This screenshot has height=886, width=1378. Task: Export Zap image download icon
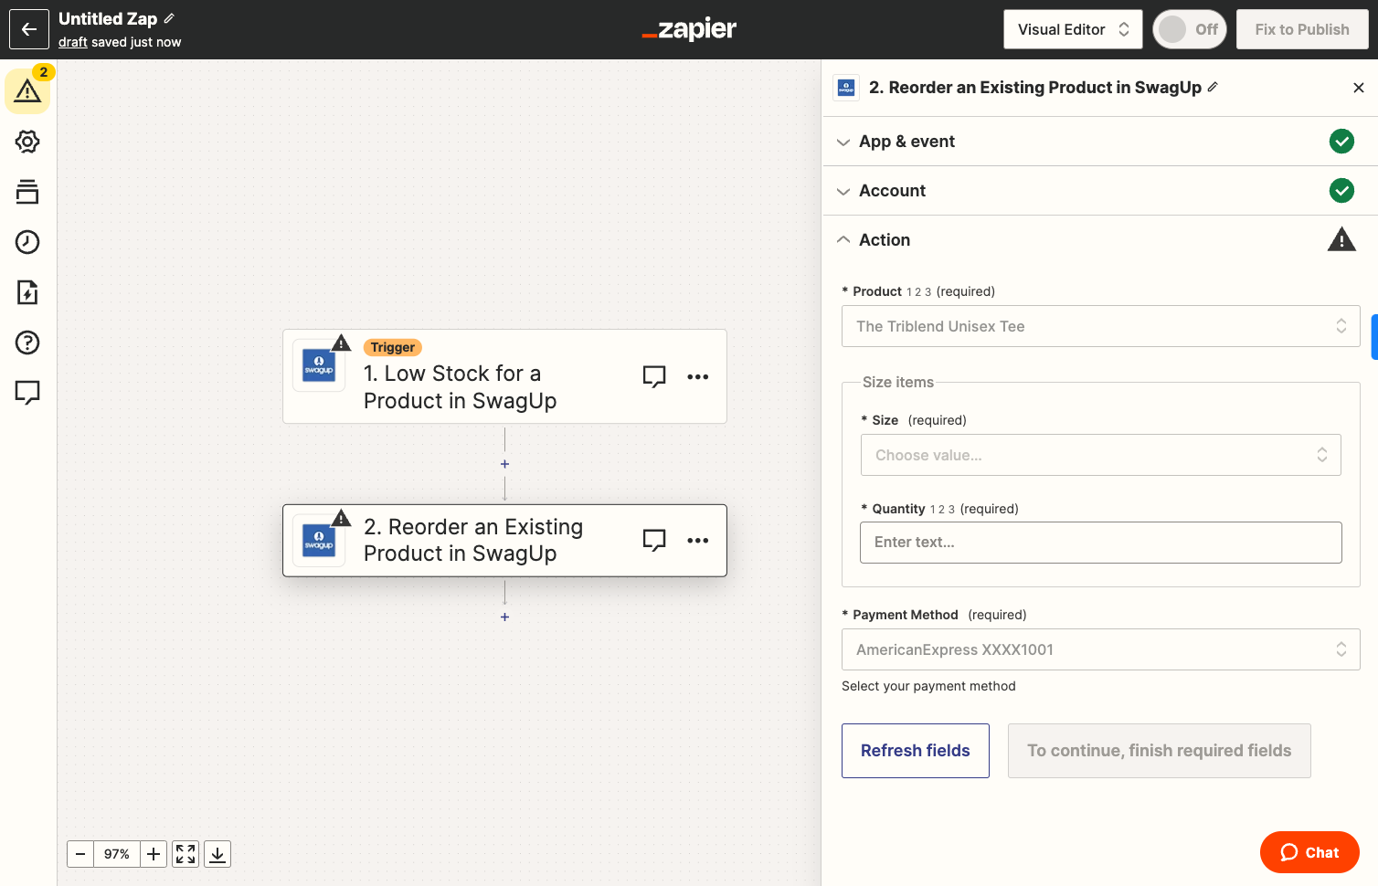click(x=217, y=854)
